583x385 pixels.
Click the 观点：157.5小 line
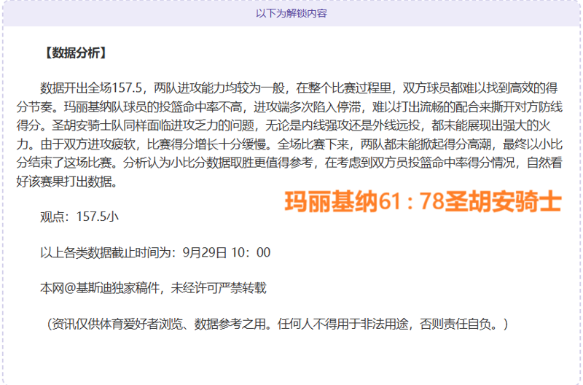click(79, 217)
